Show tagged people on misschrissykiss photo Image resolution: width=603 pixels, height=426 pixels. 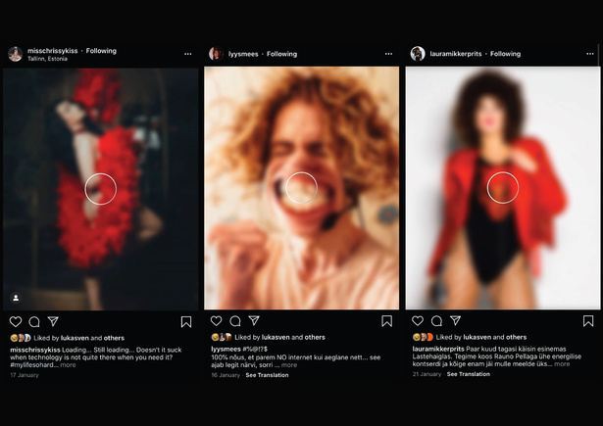[x=16, y=298]
